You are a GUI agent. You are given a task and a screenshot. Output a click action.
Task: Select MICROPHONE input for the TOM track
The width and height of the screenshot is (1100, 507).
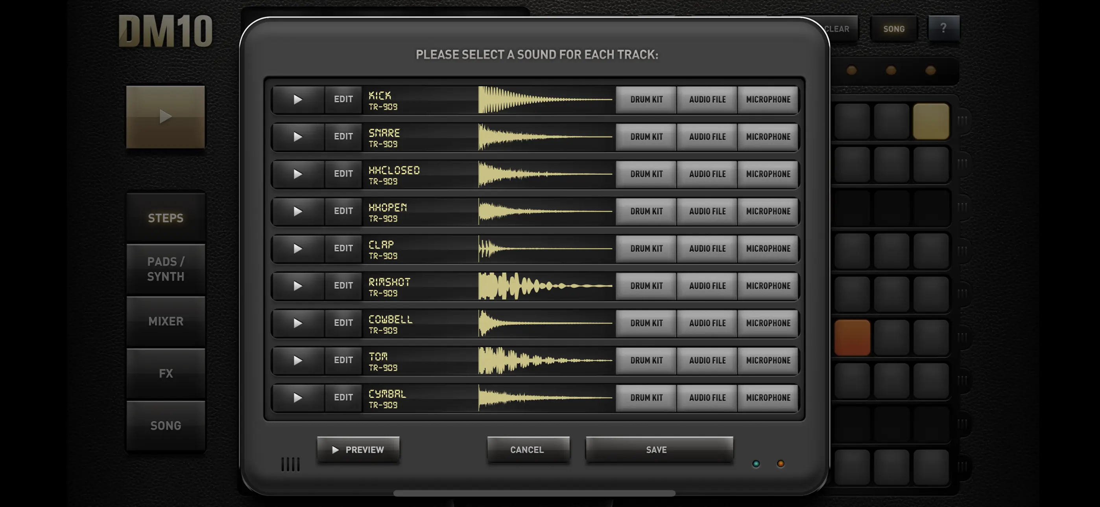click(768, 360)
